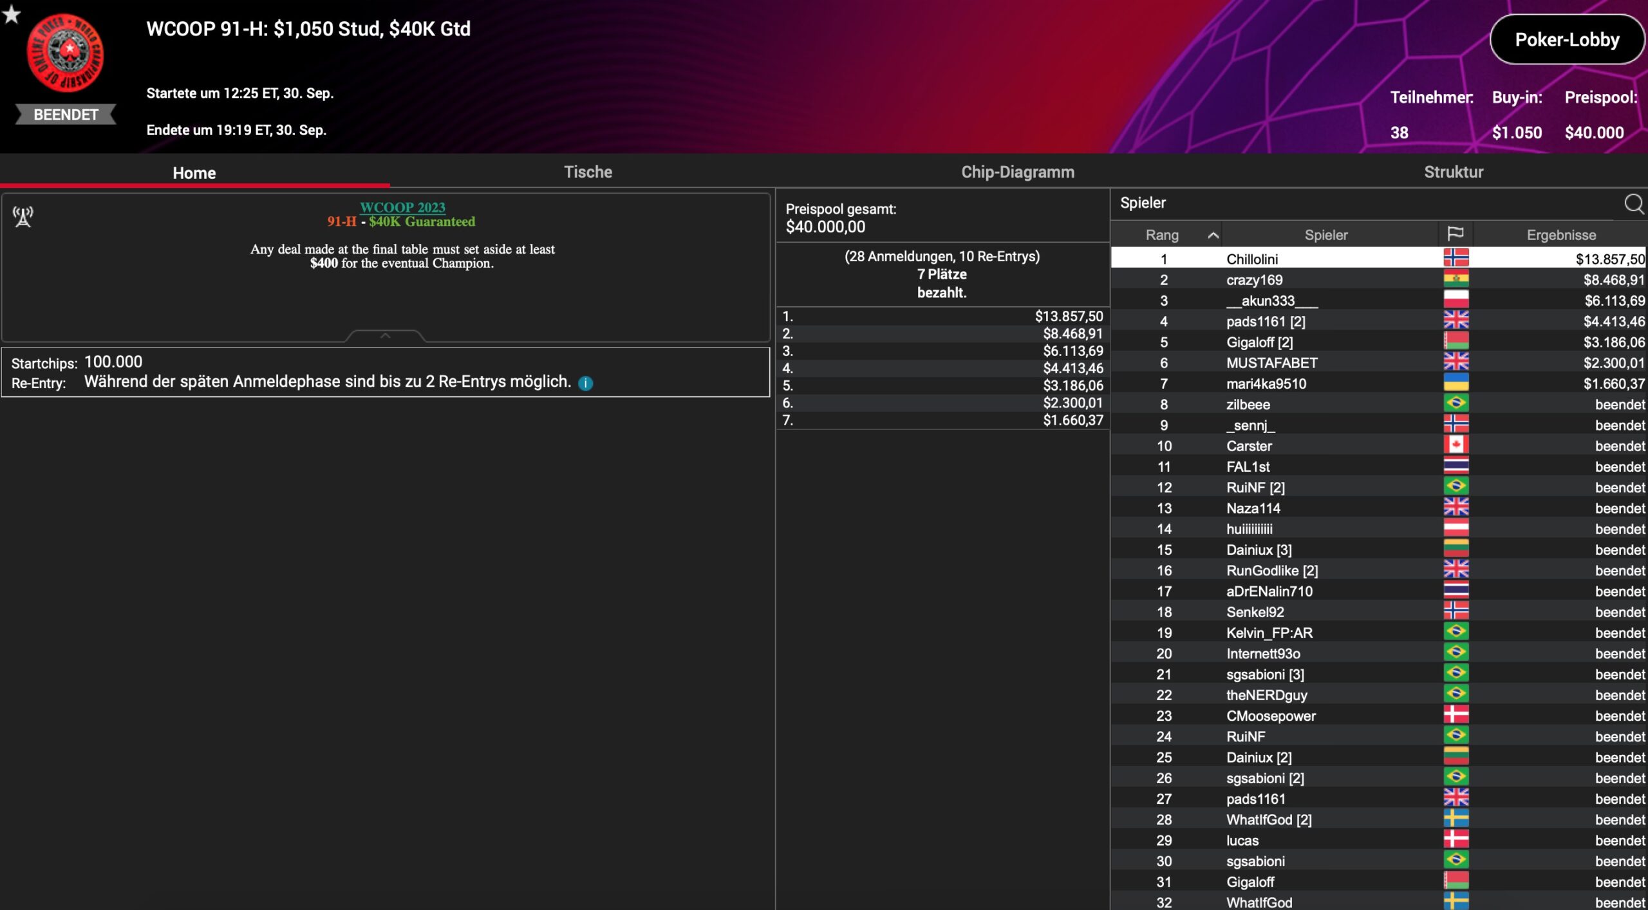The image size is (1648, 910).
Task: Open the Chip-Diagramm tab
Action: coord(1017,172)
